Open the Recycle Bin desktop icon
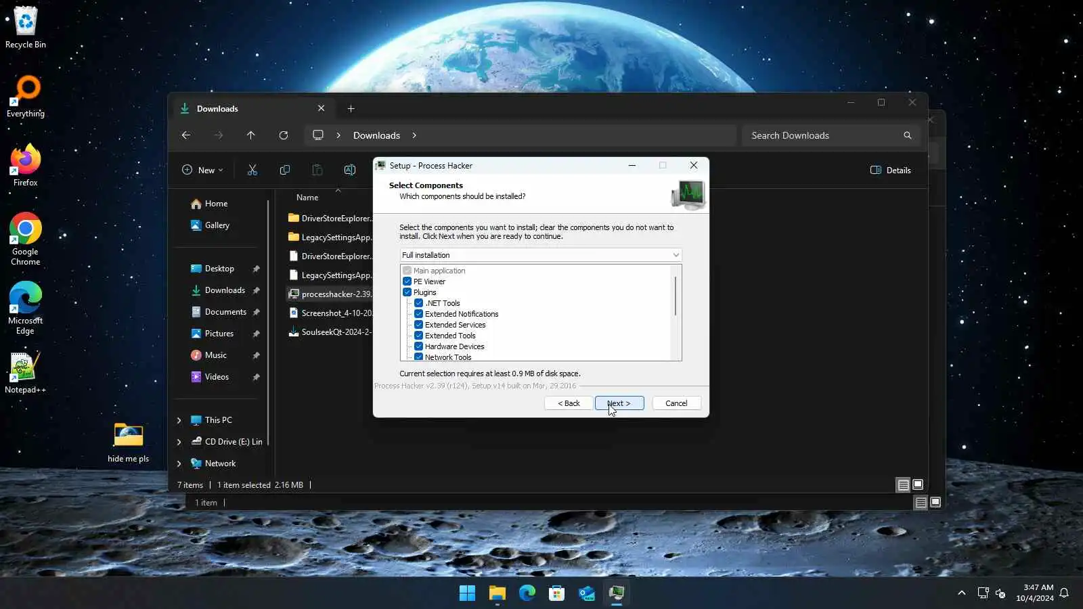Viewport: 1083px width, 609px height. click(26, 27)
